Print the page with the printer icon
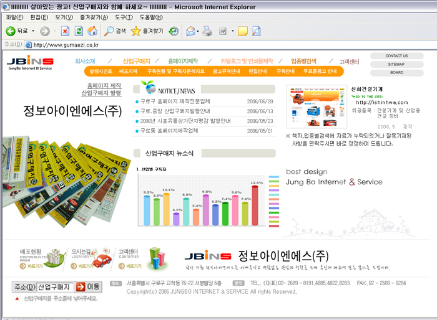437x320 pixels. [207, 31]
